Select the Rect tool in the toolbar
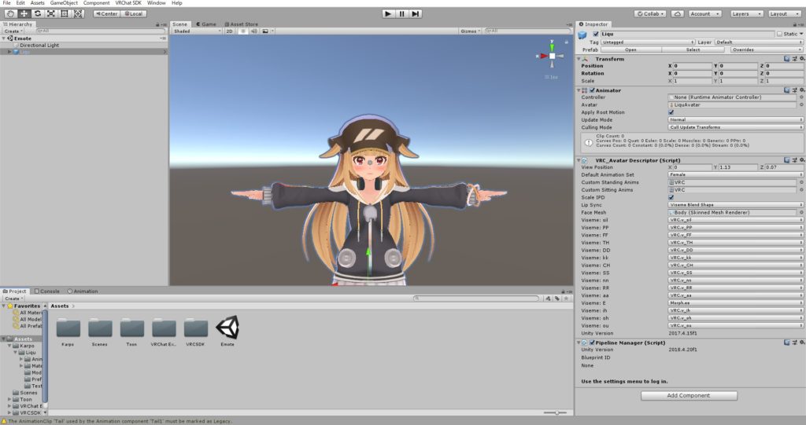The image size is (806, 425). pyautogui.click(x=65, y=14)
